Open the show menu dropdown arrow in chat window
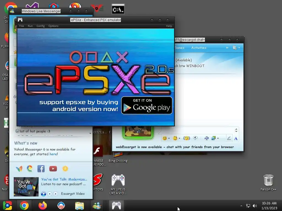 (239, 48)
